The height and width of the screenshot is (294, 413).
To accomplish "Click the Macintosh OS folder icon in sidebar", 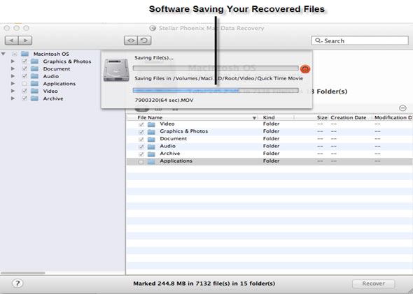I will (25, 54).
